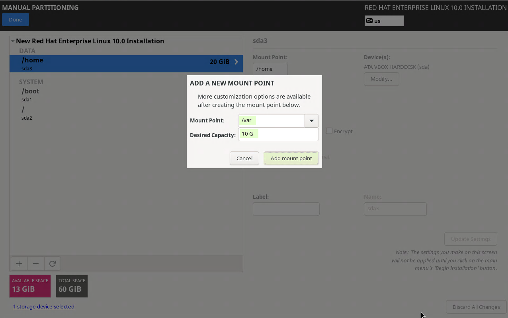
Task: Click the Add mount point button
Action: [291, 158]
